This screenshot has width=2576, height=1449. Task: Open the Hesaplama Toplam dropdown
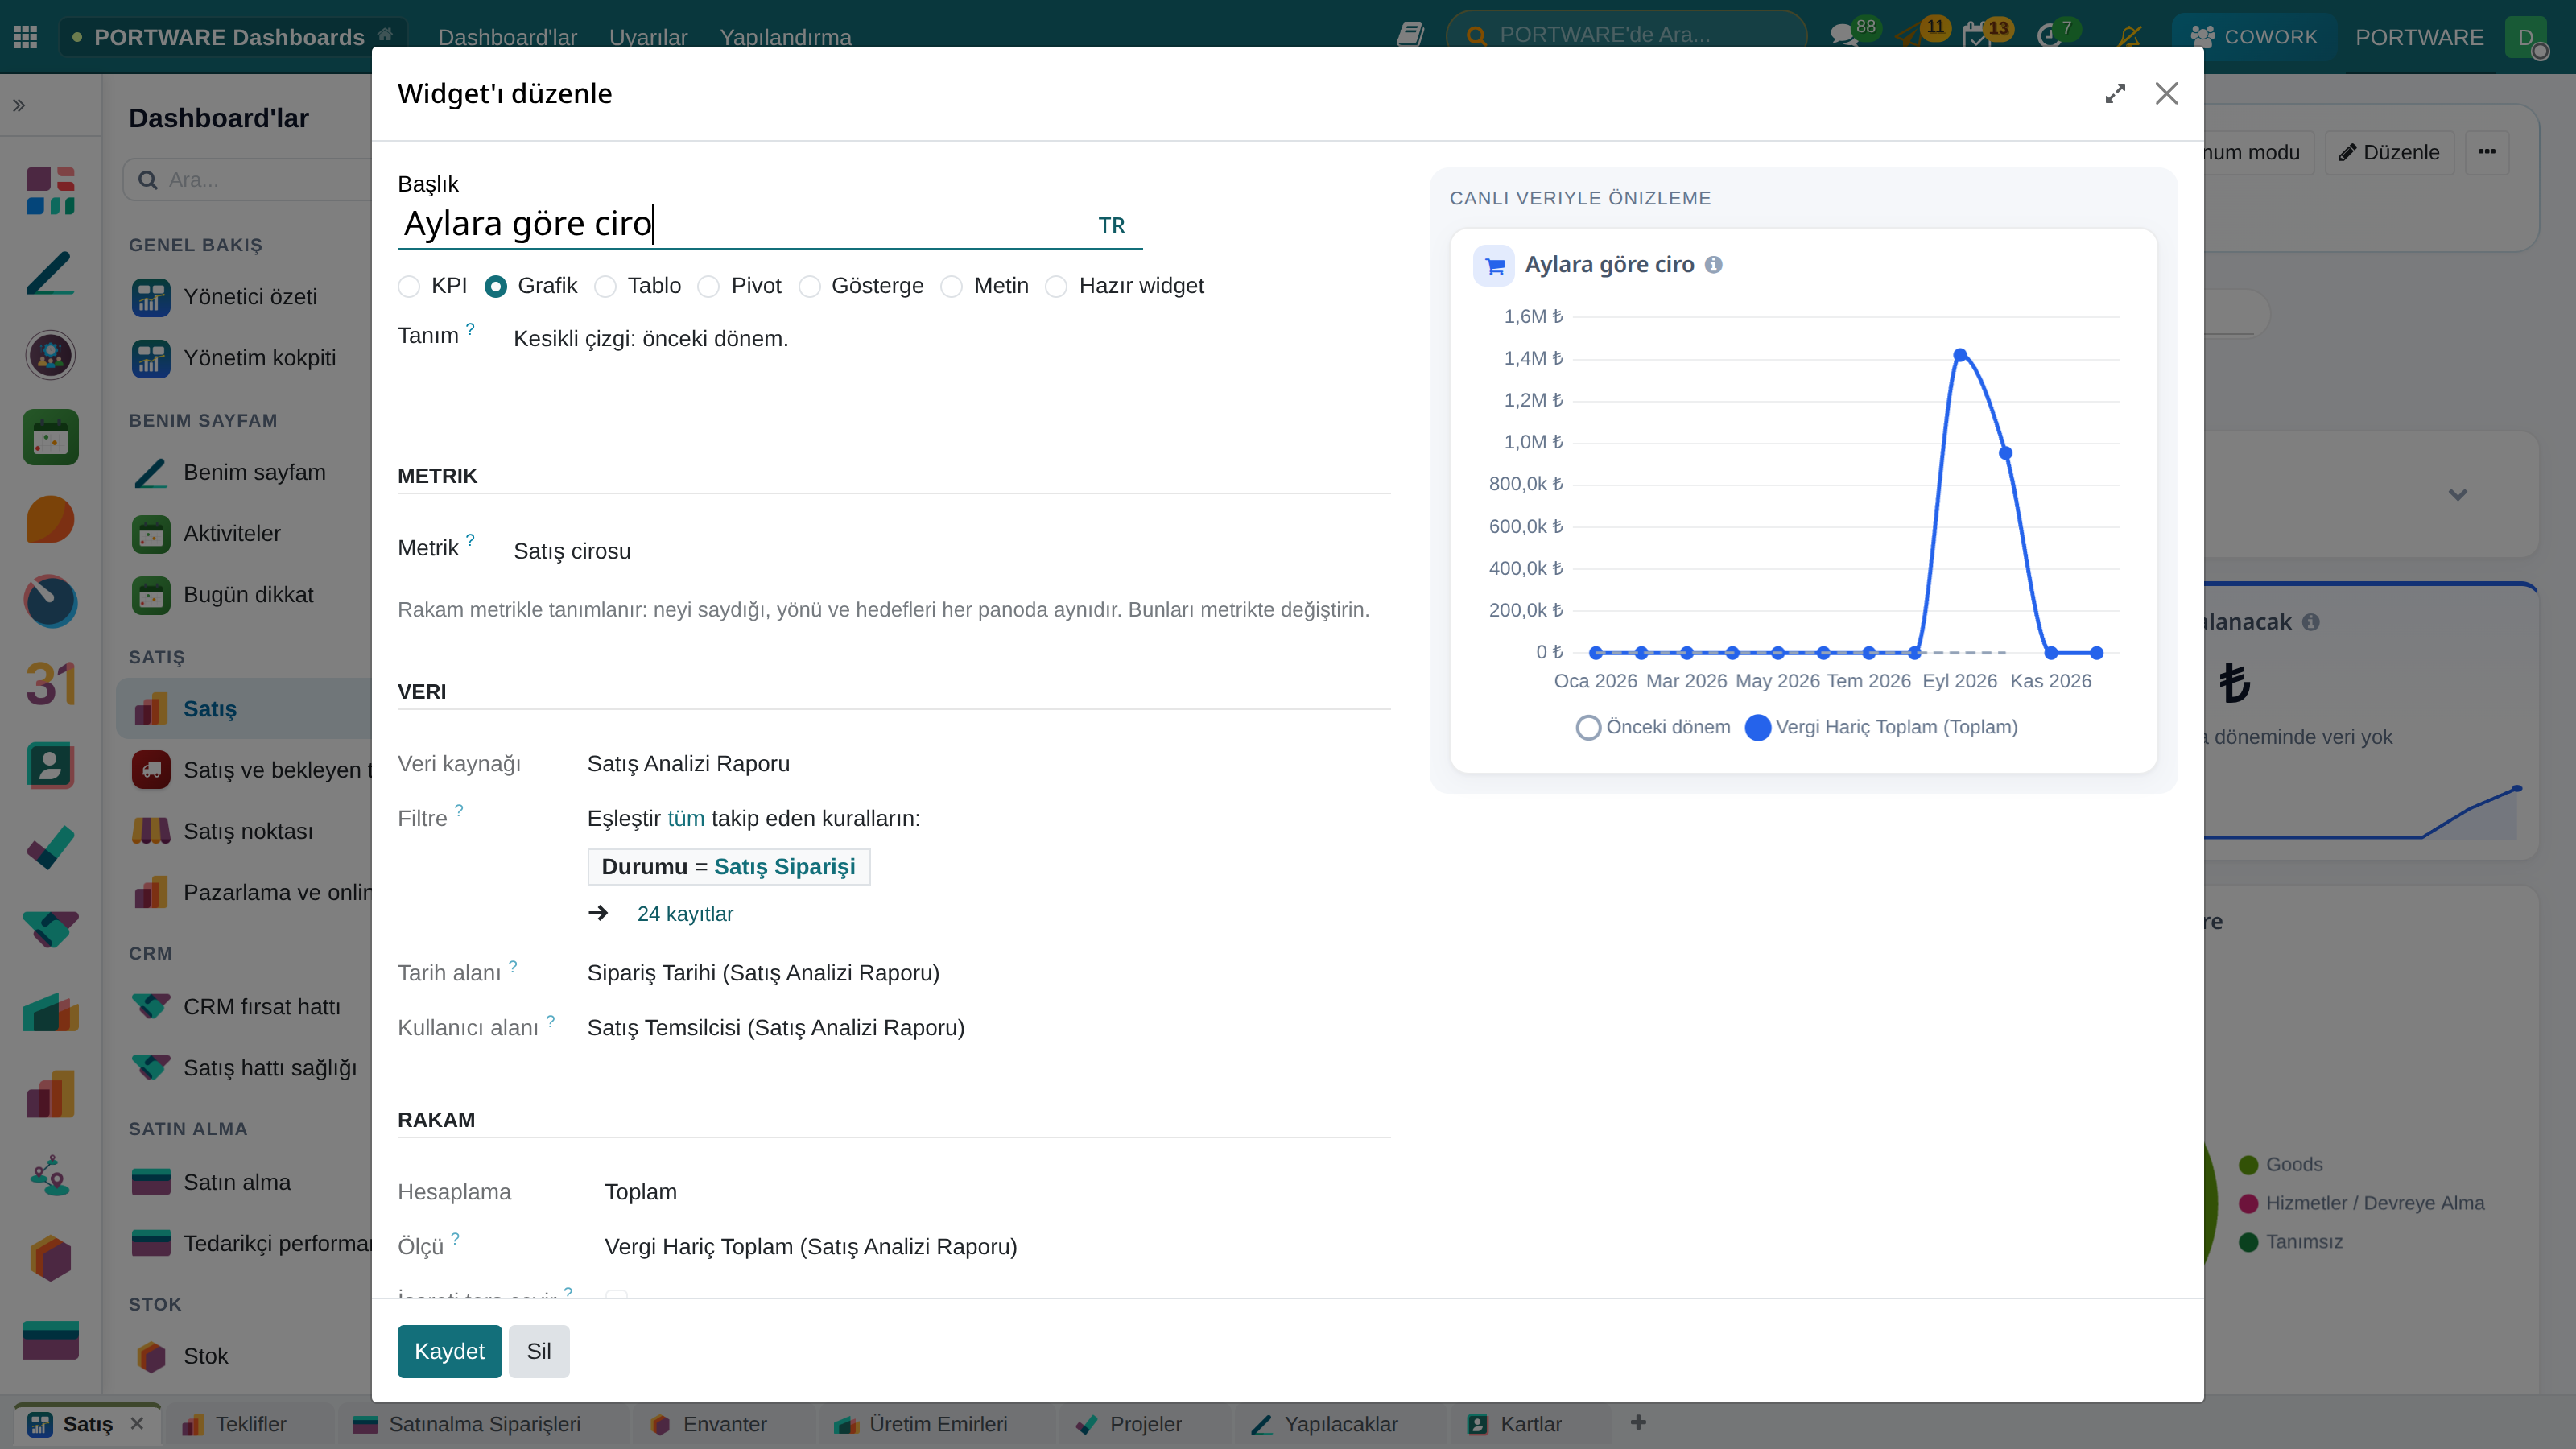[996, 1192]
